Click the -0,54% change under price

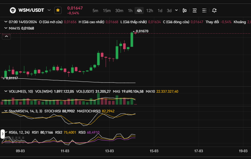click(73, 13)
